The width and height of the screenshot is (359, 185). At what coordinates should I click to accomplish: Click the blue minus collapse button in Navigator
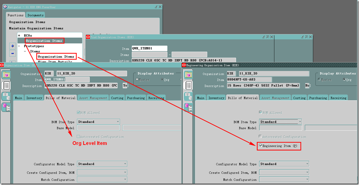tap(12, 53)
